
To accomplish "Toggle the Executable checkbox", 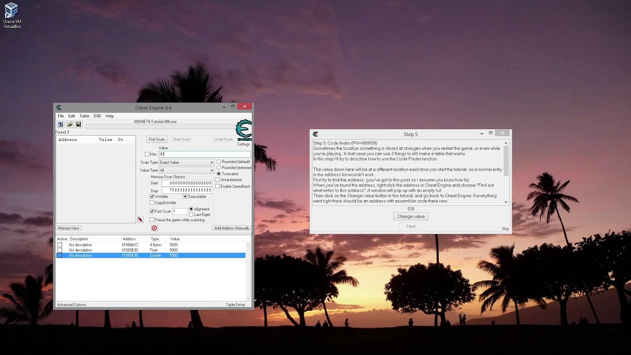I will [185, 196].
